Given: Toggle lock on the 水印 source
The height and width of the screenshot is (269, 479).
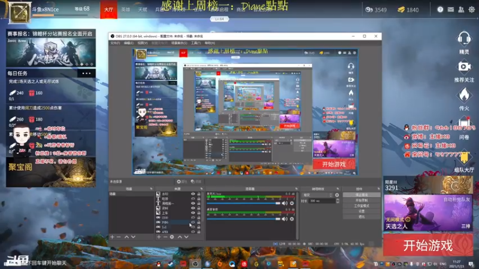Looking at the screenshot, I should click(199, 194).
